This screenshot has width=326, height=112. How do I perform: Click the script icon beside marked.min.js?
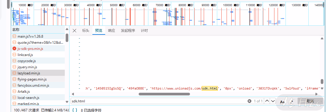tap(14, 104)
